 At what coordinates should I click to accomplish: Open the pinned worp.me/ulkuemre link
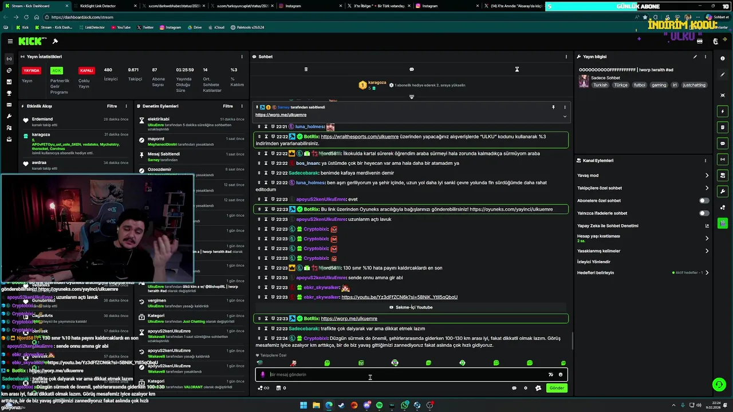(x=281, y=115)
